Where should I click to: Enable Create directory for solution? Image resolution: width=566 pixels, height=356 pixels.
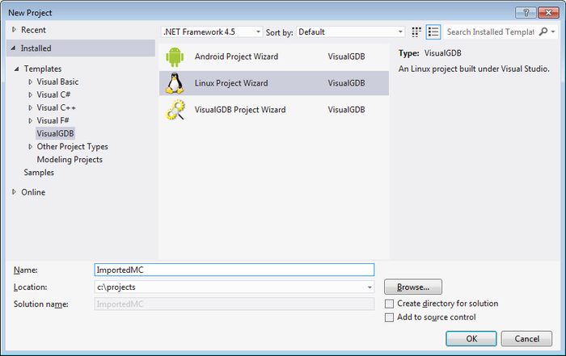click(389, 304)
